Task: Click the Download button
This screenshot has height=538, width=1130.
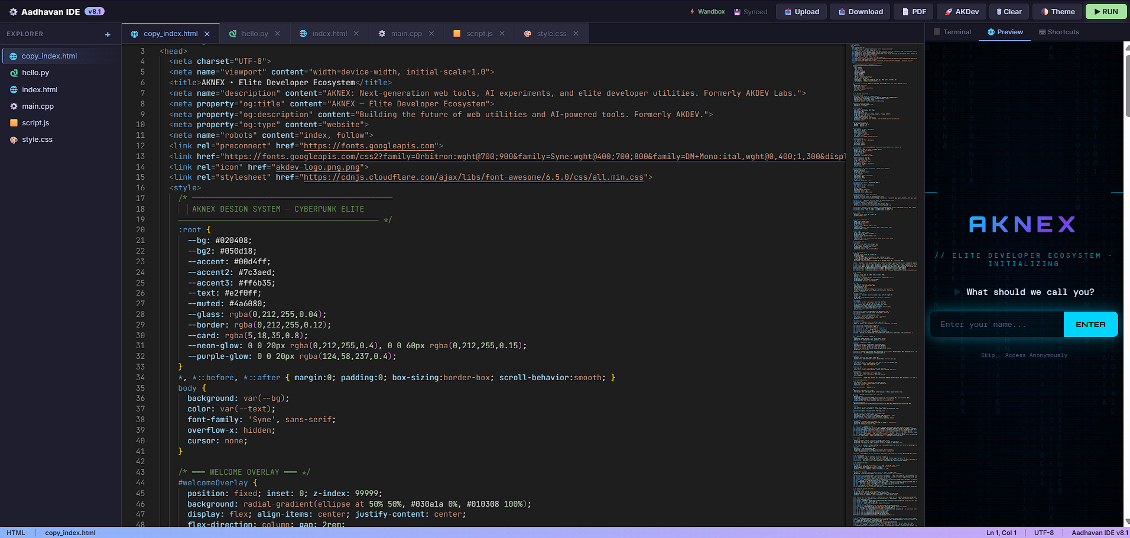Action: click(860, 12)
